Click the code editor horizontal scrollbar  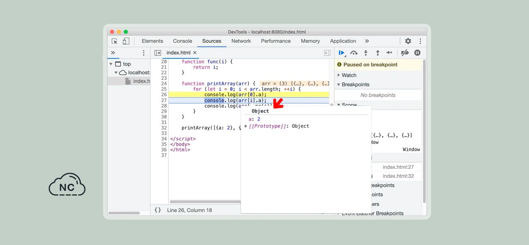pos(205,202)
